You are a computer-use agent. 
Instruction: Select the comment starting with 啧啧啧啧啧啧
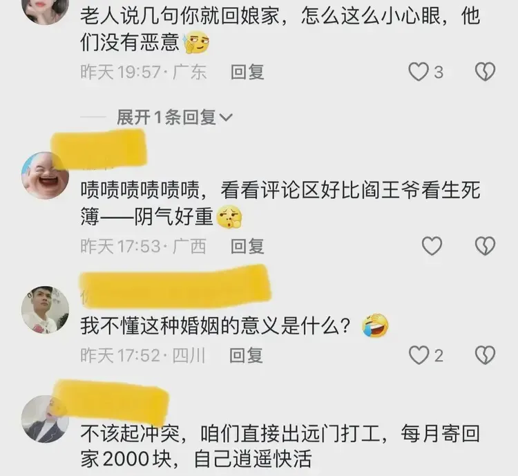[280, 204]
